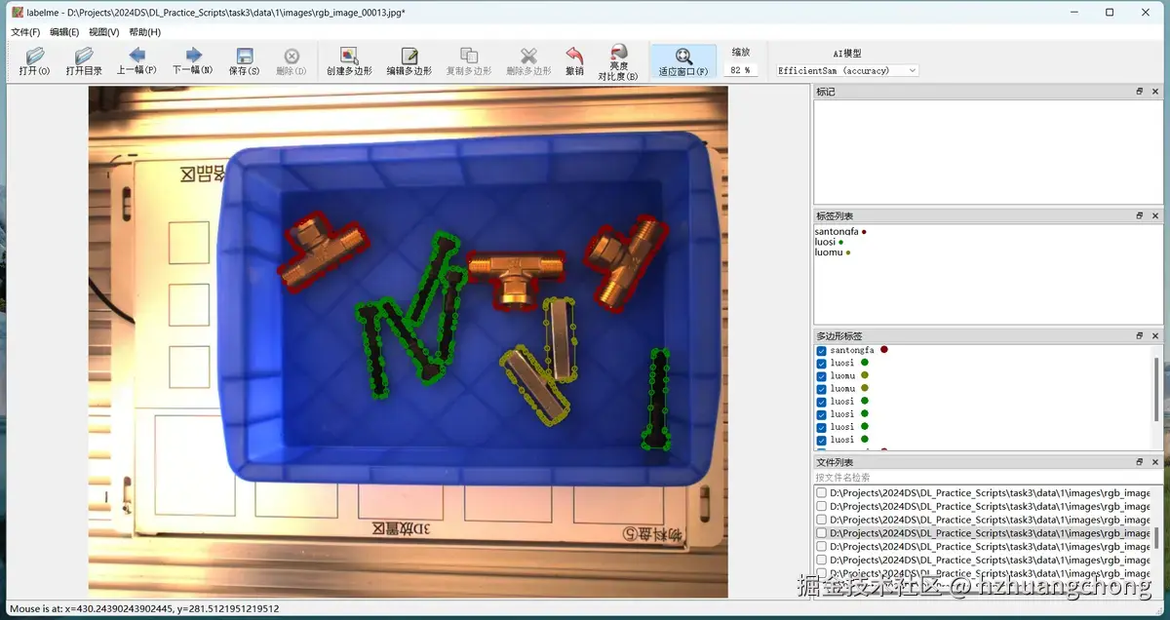
Task: Click the labelme app icon in title bar
Action: tap(17, 12)
